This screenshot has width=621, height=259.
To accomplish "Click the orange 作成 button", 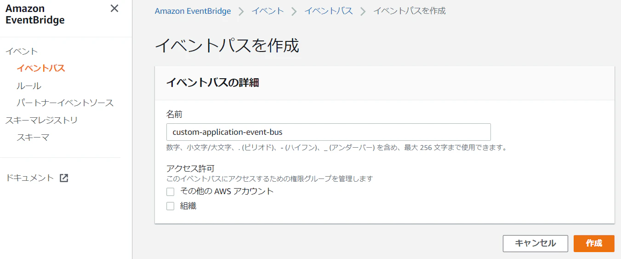I will (x=594, y=243).
